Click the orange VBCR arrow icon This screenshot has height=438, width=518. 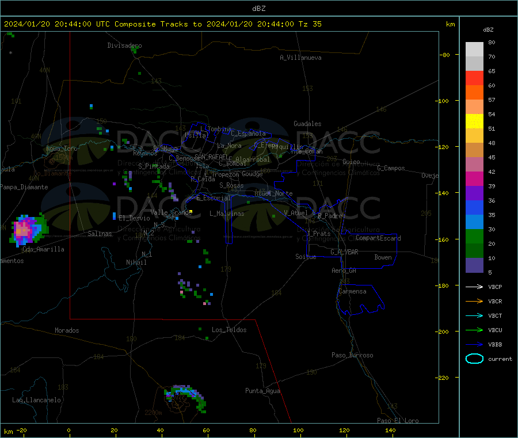pyautogui.click(x=474, y=301)
